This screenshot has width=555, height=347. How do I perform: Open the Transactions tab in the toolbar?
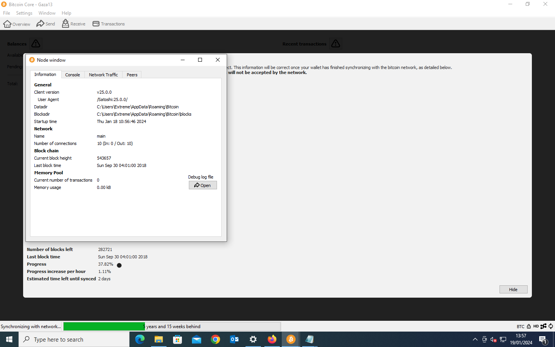pos(108,24)
